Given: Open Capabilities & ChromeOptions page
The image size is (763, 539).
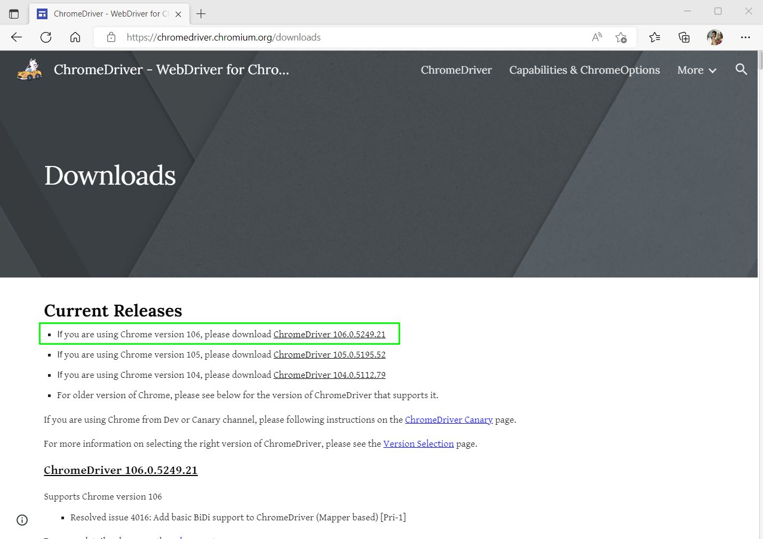Looking at the screenshot, I should click(584, 70).
